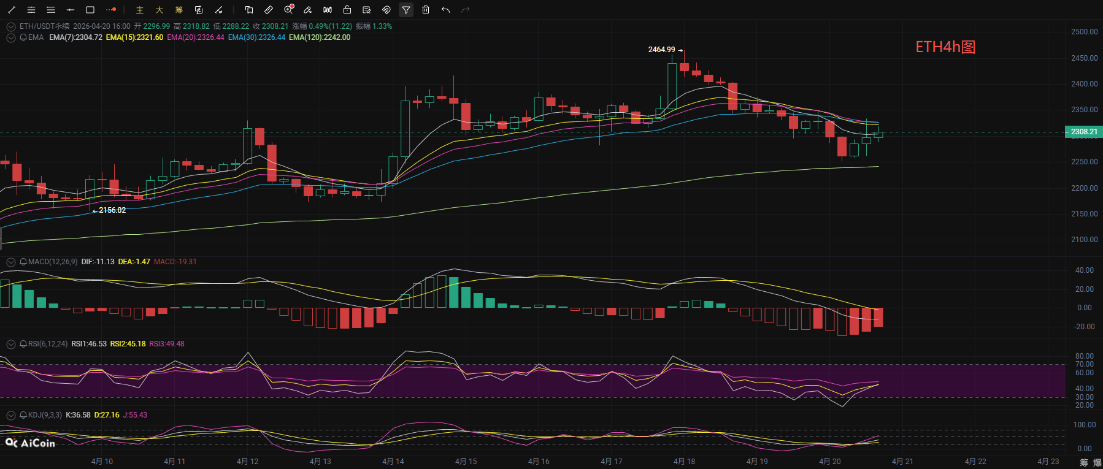Click the trash can delete drawings icon
1103x469 pixels.
point(426,10)
